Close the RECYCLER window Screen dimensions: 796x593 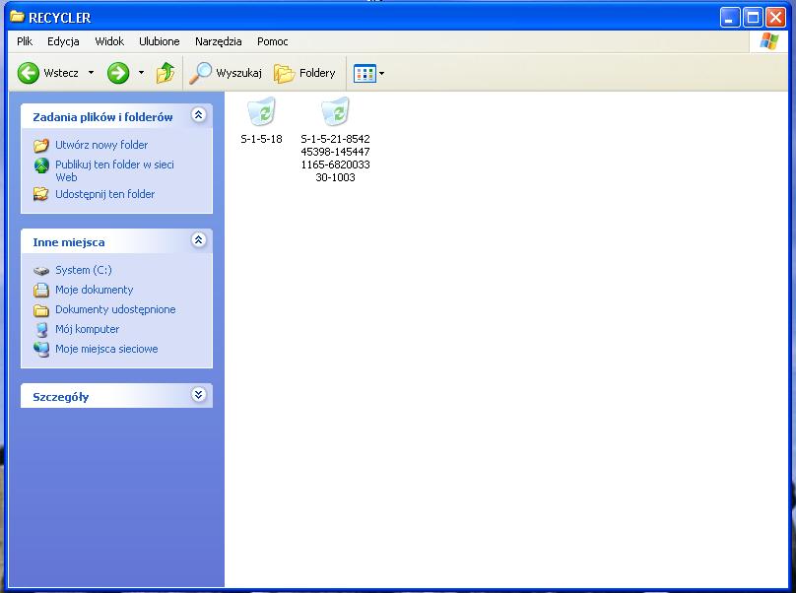775,18
